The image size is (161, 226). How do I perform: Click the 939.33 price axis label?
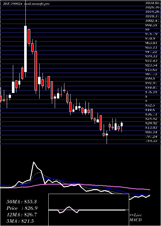(x=151, y=56)
